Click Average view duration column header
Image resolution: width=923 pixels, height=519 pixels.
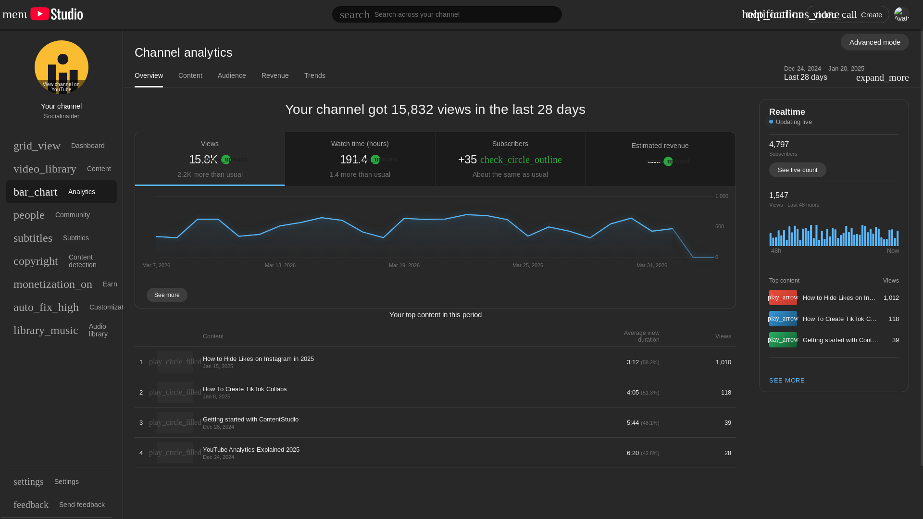641,336
